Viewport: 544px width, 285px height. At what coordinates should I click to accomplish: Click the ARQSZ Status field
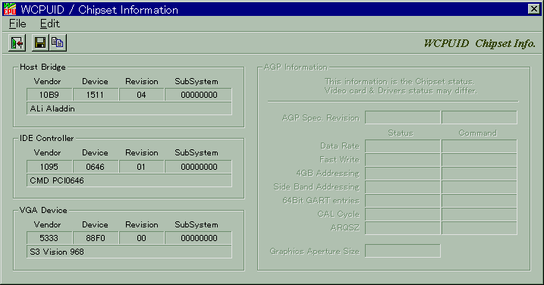pos(402,228)
